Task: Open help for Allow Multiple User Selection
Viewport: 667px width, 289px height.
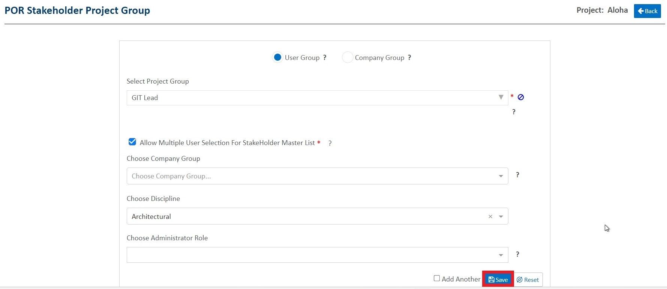Action: pos(330,143)
